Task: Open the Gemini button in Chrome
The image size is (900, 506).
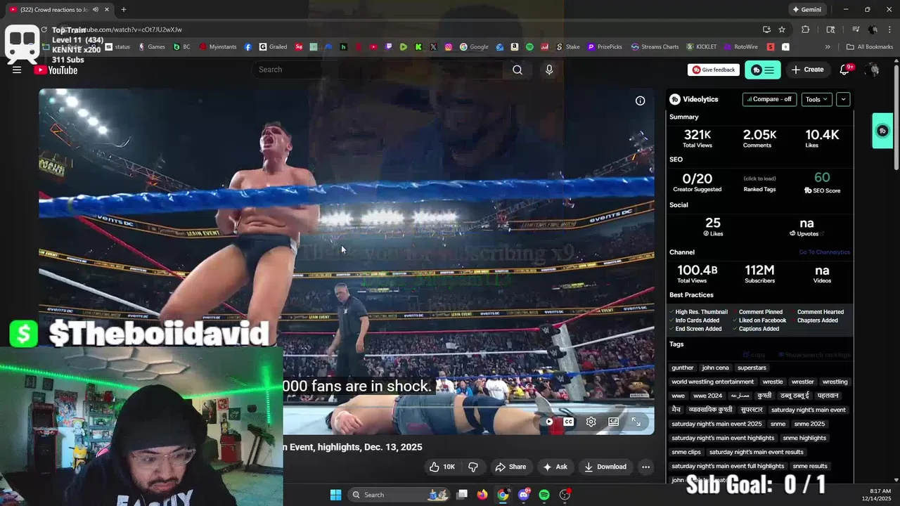Action: coord(807,10)
